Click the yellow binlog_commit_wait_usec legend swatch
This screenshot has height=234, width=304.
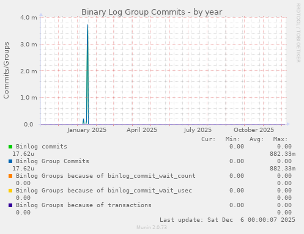10,191
